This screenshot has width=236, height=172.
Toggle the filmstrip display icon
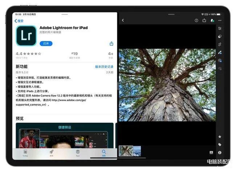coord(211,152)
